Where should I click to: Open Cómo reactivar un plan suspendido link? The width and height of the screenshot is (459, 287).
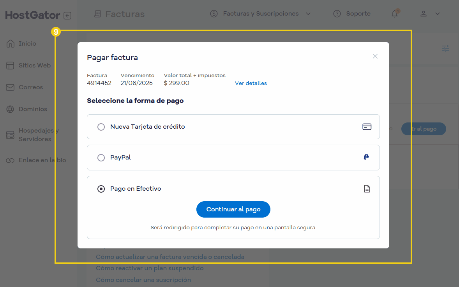tap(150, 268)
